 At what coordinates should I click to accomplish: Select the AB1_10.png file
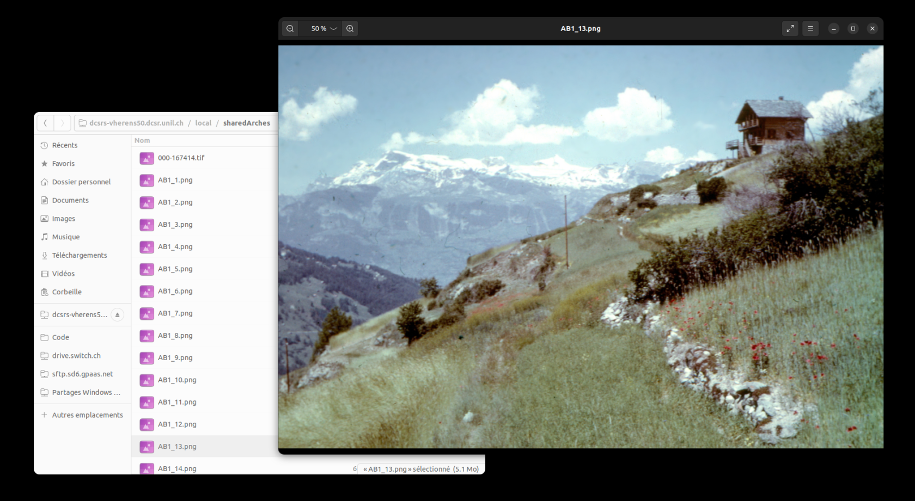pyautogui.click(x=177, y=380)
